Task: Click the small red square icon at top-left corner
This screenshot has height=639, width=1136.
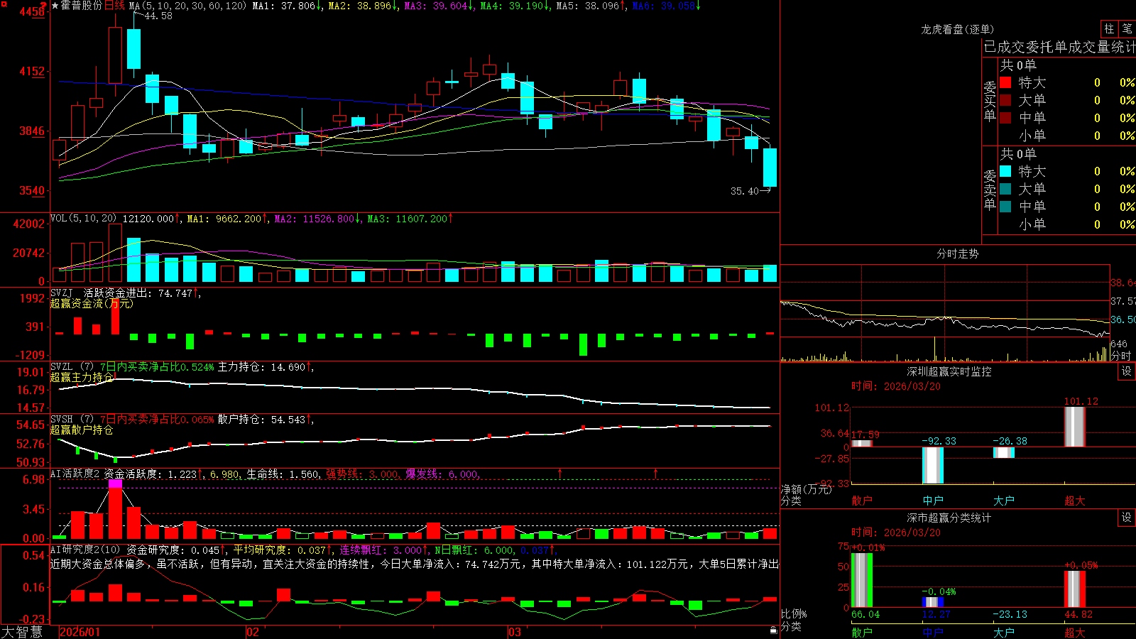Action: (x=4, y=4)
